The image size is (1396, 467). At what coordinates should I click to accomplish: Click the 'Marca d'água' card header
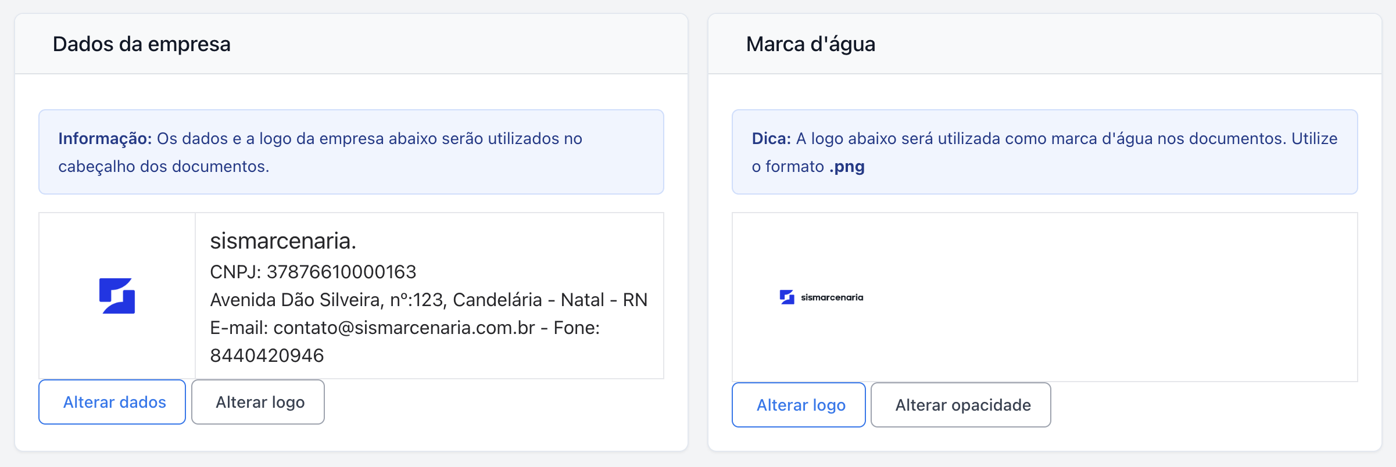click(x=810, y=44)
